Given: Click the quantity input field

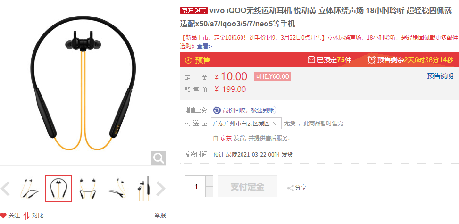Looking at the screenshot, I should click(195, 186).
